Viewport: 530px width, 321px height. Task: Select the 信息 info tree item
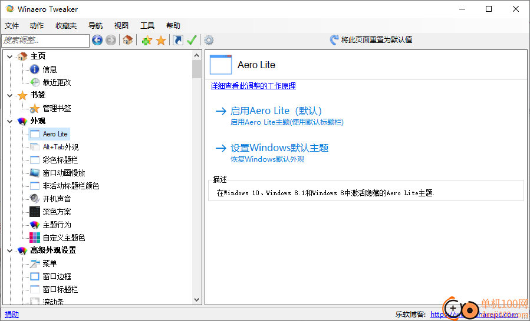(50, 69)
